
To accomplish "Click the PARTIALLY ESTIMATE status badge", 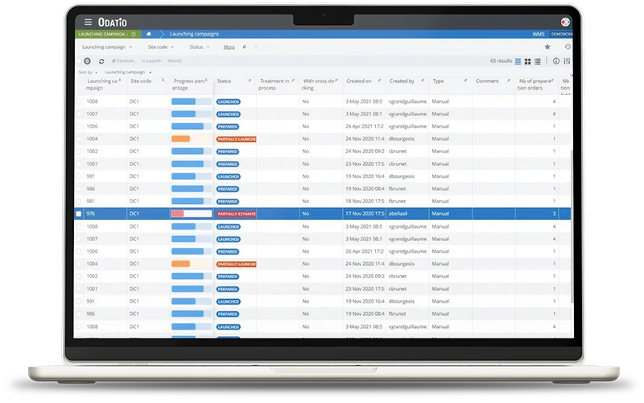I will (x=236, y=214).
